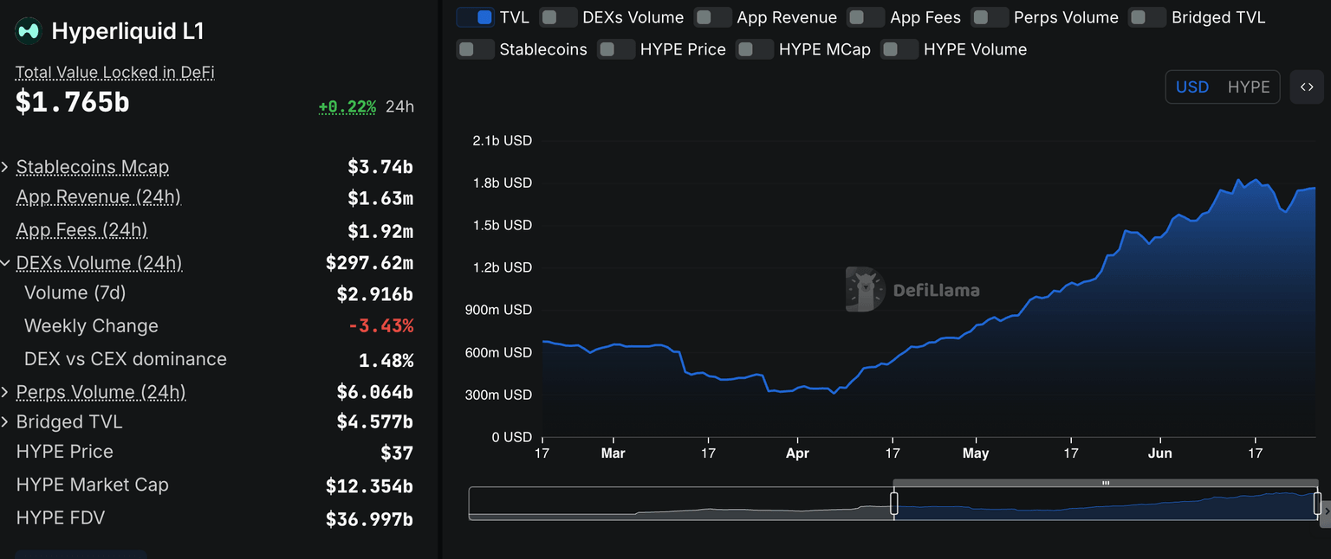1331x559 pixels.
Task: Turn on the App Fees toggle
Action: pos(866,17)
